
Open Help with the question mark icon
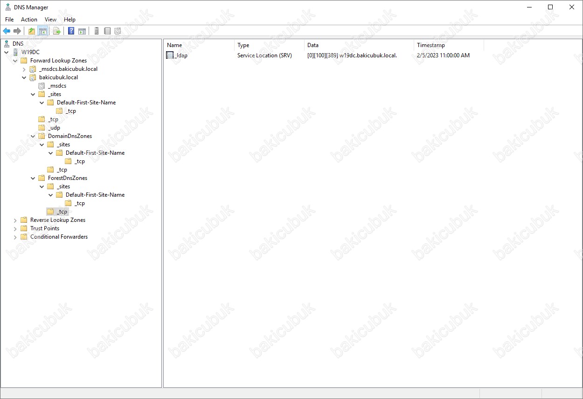(71, 31)
